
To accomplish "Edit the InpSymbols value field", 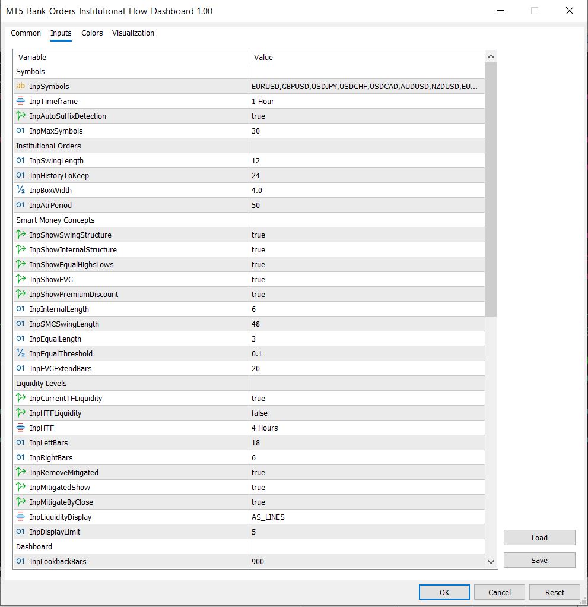I will point(367,86).
